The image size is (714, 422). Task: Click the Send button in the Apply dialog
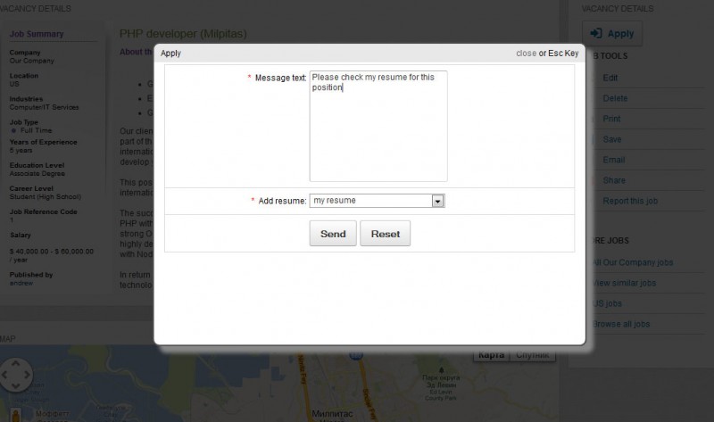[333, 234]
